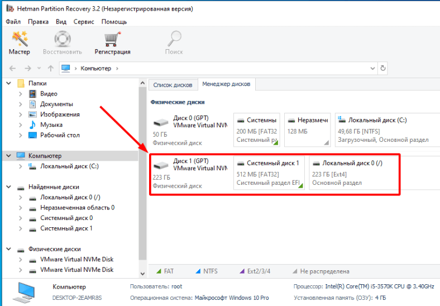Select the 200 МБ FAT32 partition

pos(257,130)
